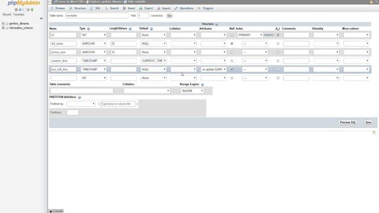Open the Recent tables link
This screenshot has width=379, height=213.
coord(7,14)
